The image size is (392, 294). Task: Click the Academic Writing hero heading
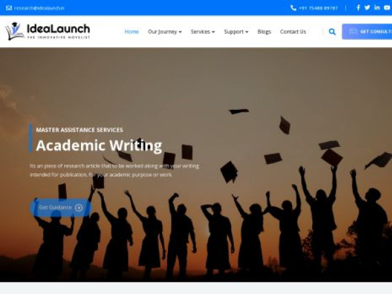(x=99, y=146)
